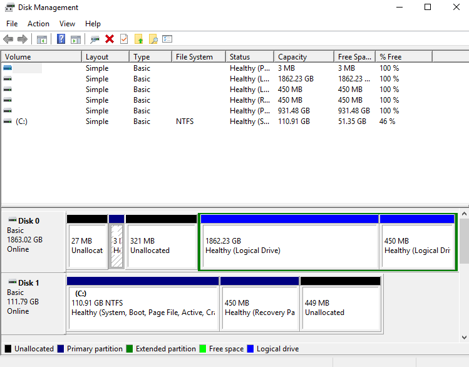Click Show/Hide Action Pane toolbar icon
The height and width of the screenshot is (367, 469).
pos(76,39)
